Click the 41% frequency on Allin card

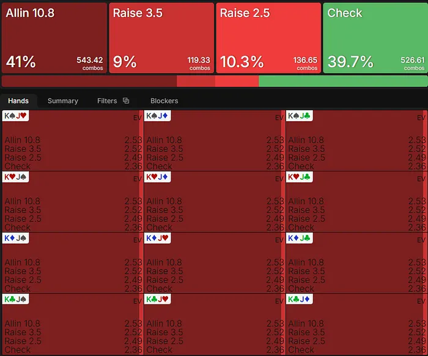click(x=21, y=62)
